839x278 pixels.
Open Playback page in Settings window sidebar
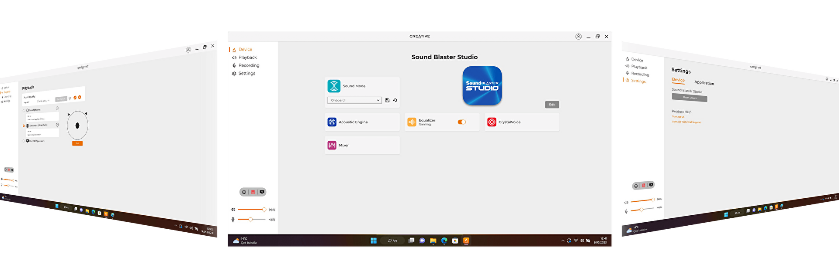637,67
